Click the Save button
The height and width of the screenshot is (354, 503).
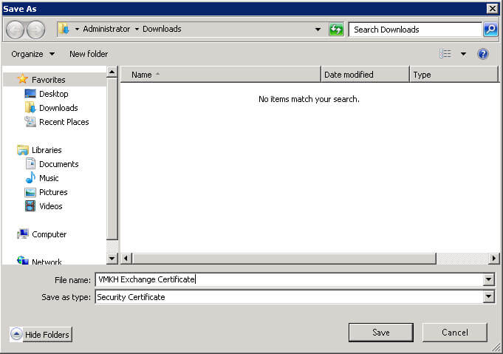[381, 333]
